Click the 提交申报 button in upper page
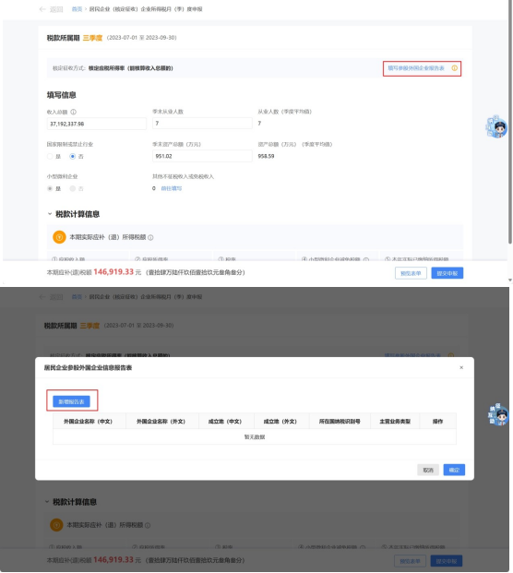 click(x=447, y=273)
